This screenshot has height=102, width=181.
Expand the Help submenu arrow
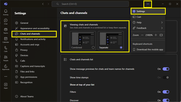click(x=162, y=22)
